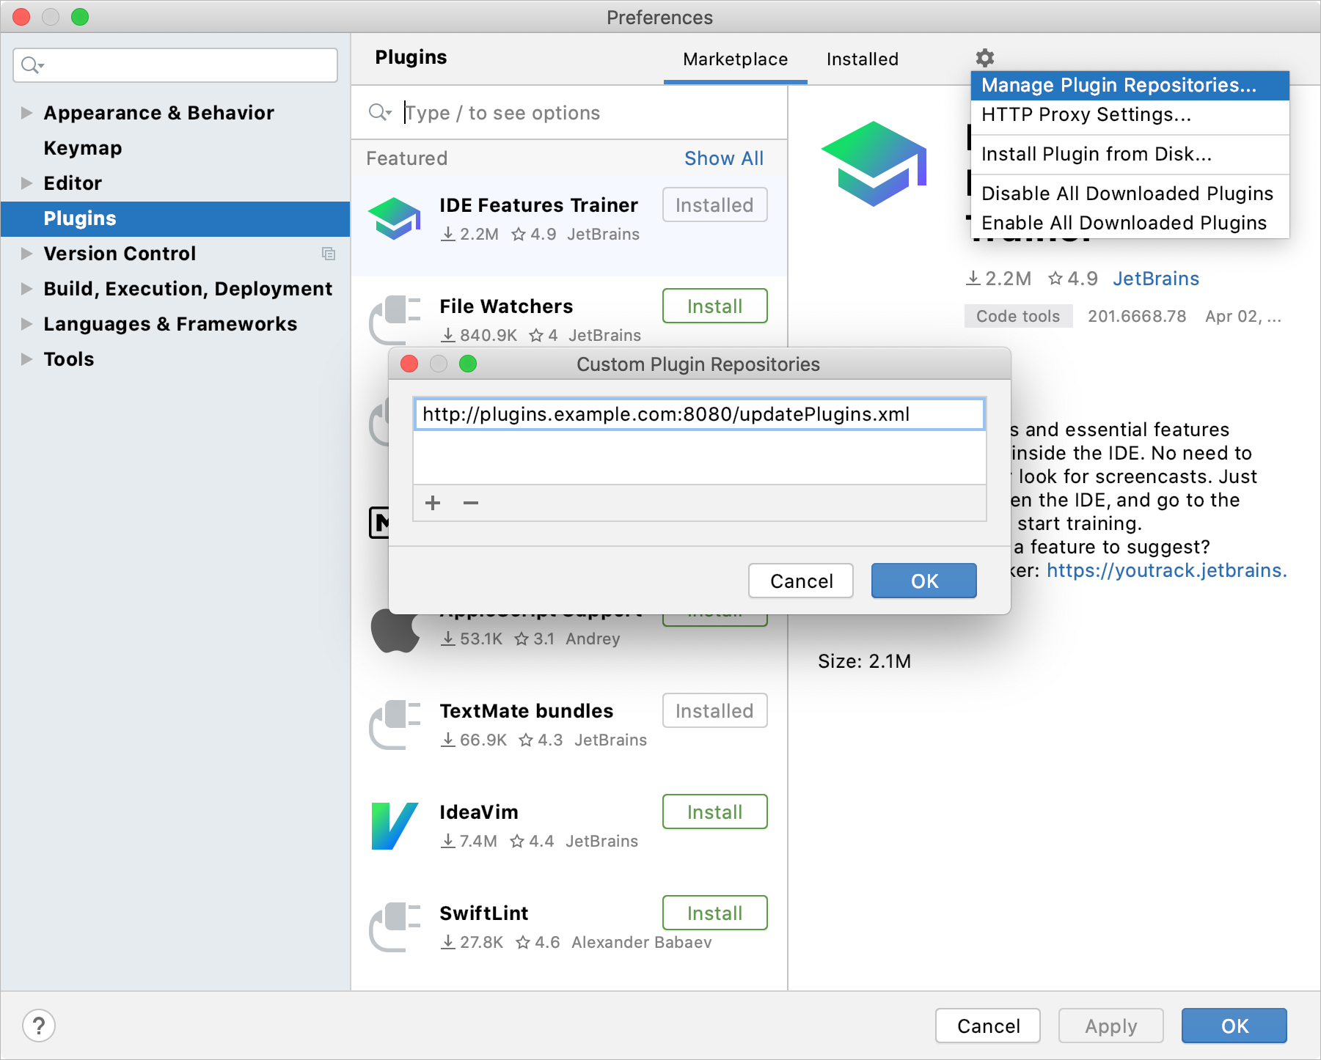Viewport: 1321px width, 1060px height.
Task: Select the TextMate bundles plugin name
Action: pyautogui.click(x=526, y=711)
